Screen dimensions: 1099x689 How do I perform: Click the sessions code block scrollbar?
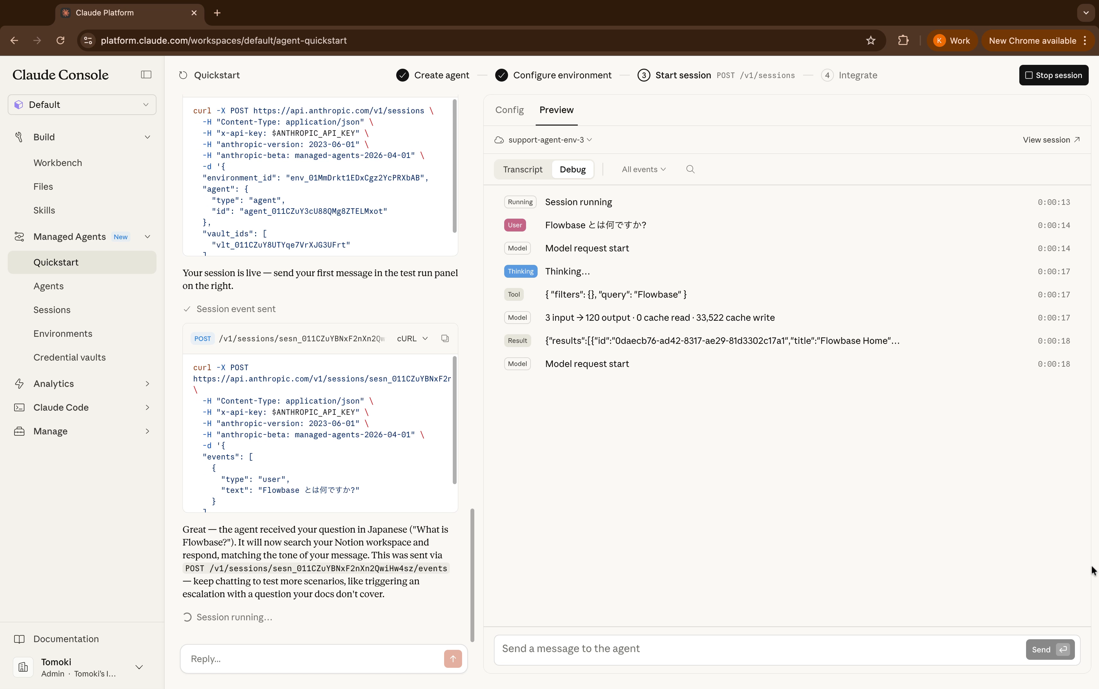(454, 166)
